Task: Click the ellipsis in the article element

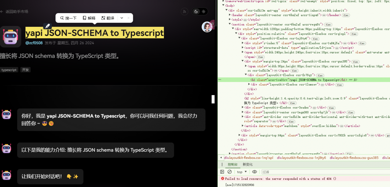Action: click(x=342, y=126)
